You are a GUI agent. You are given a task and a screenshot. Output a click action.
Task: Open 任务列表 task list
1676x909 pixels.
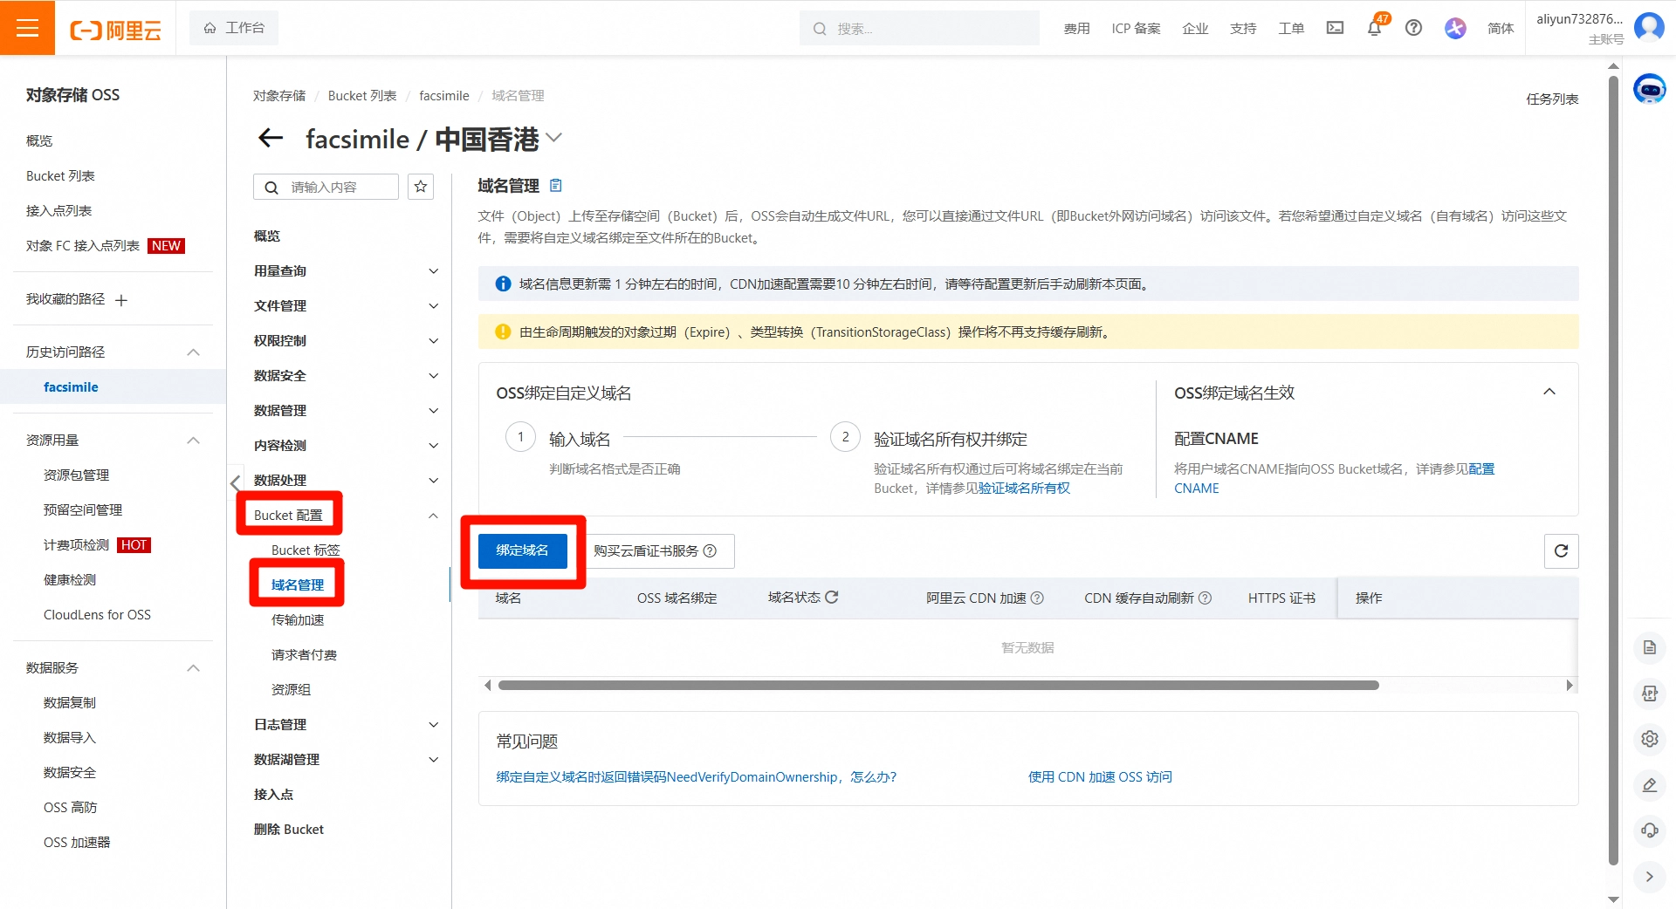click(x=1552, y=99)
